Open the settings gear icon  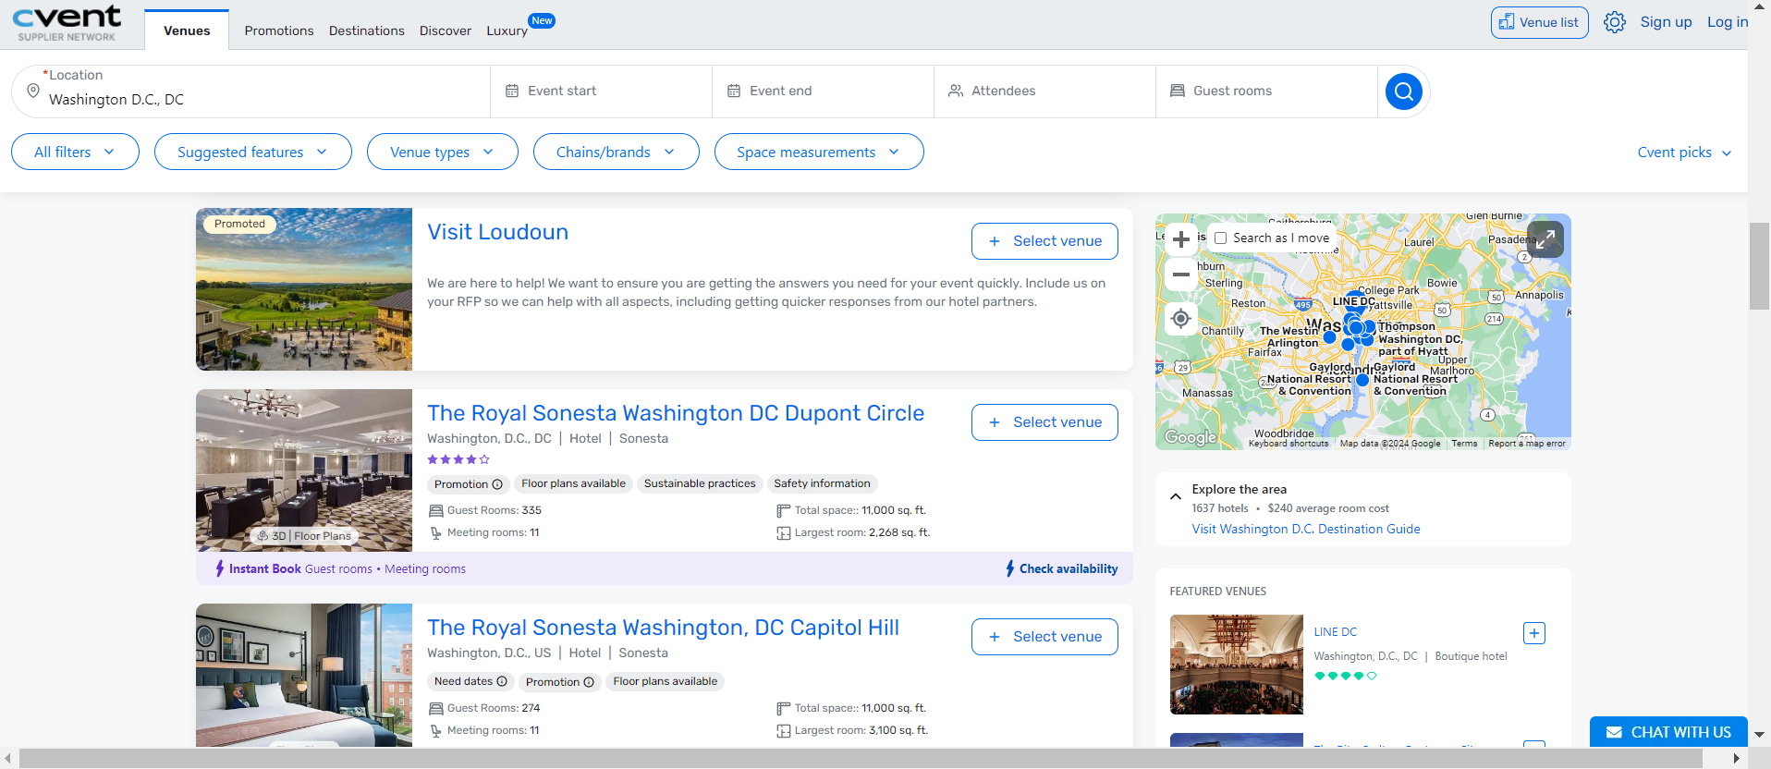click(1614, 22)
